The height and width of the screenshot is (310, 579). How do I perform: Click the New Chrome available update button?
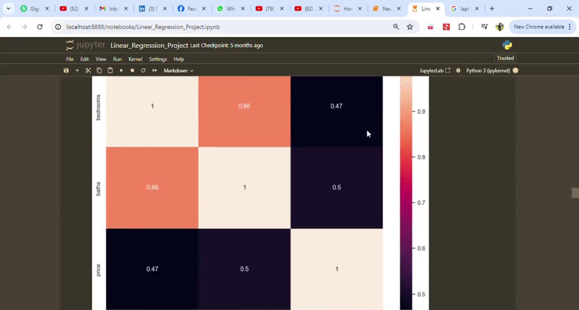539,27
